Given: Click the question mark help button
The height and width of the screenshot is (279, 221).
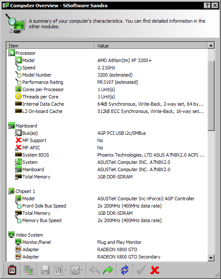Looking at the screenshot, I should coord(207,5).
